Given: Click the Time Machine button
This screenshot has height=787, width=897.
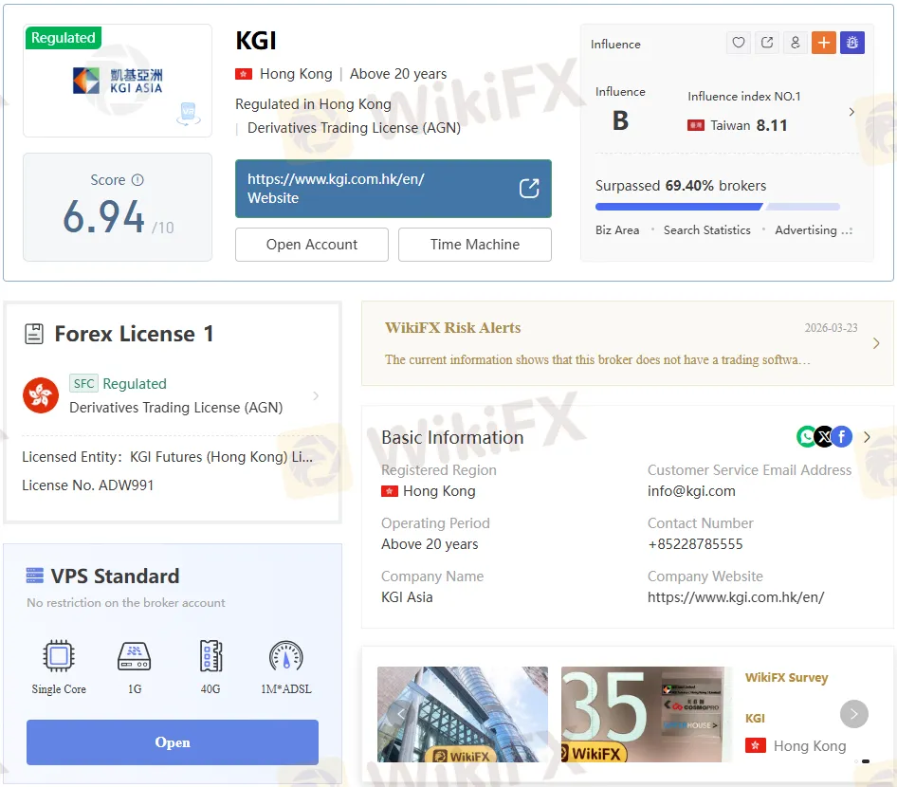Looking at the screenshot, I should [x=475, y=245].
